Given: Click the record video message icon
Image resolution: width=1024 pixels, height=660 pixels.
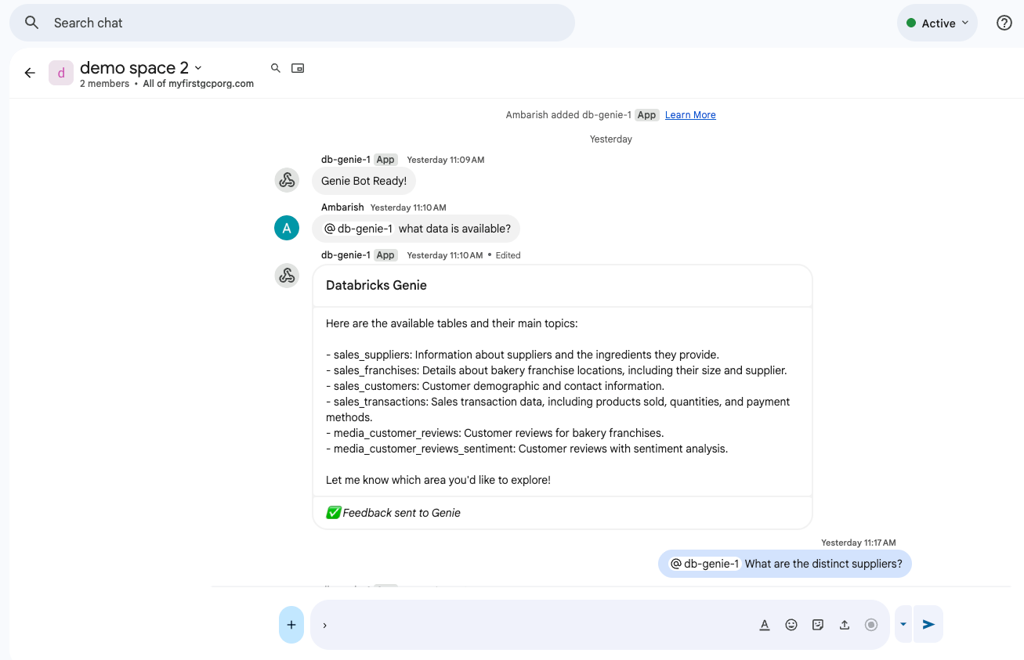Looking at the screenshot, I should click(x=870, y=625).
